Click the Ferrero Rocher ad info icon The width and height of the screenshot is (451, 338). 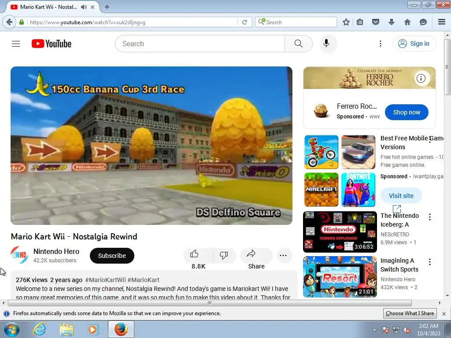421,78
